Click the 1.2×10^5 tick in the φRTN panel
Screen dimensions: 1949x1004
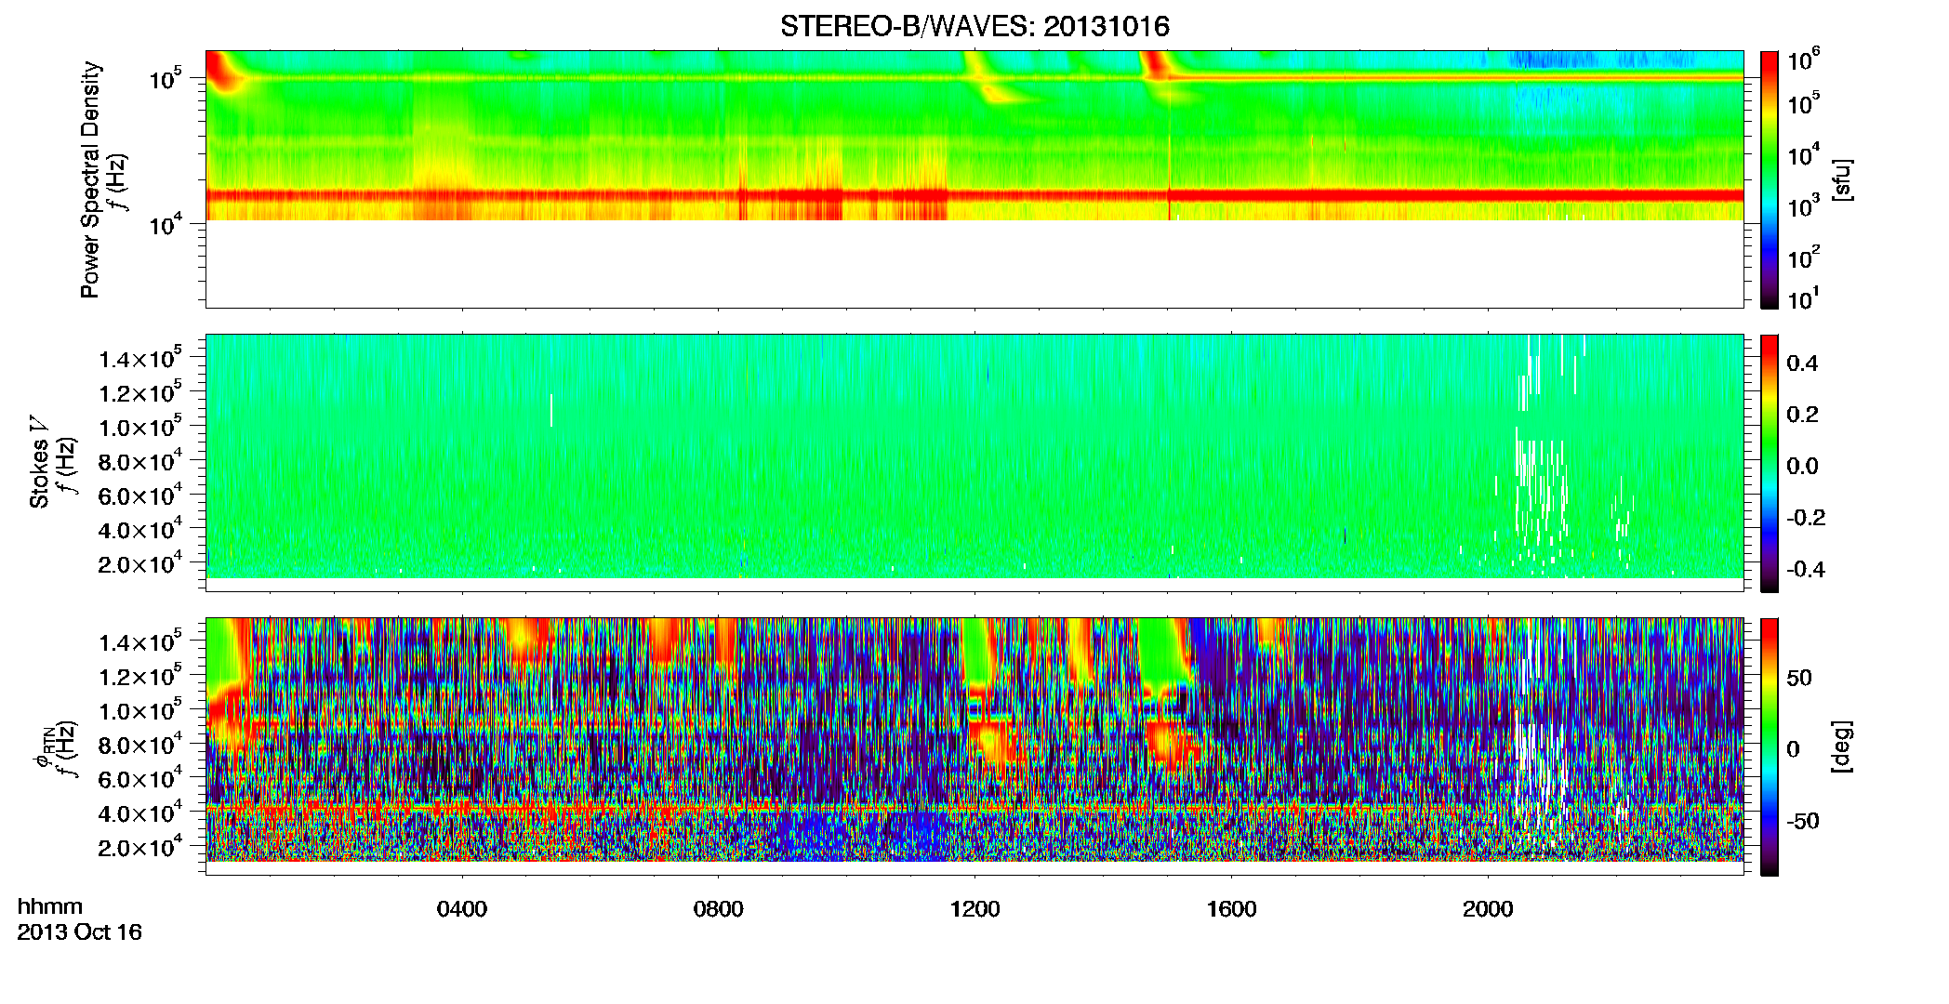pyautogui.click(x=140, y=676)
